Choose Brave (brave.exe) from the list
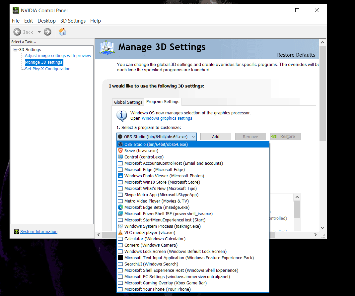This screenshot has width=355, height=296. pos(193,150)
